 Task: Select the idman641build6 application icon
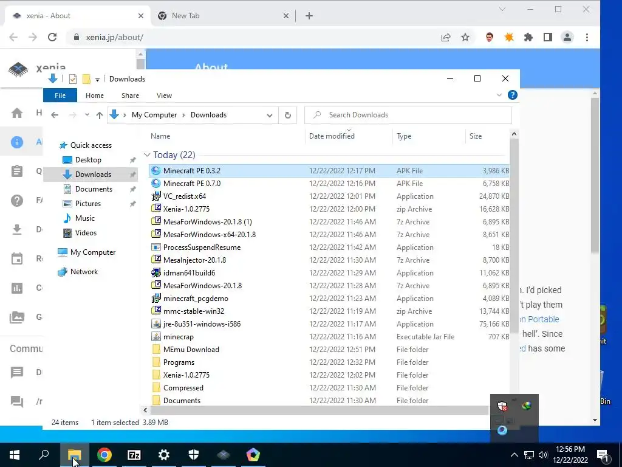(156, 273)
